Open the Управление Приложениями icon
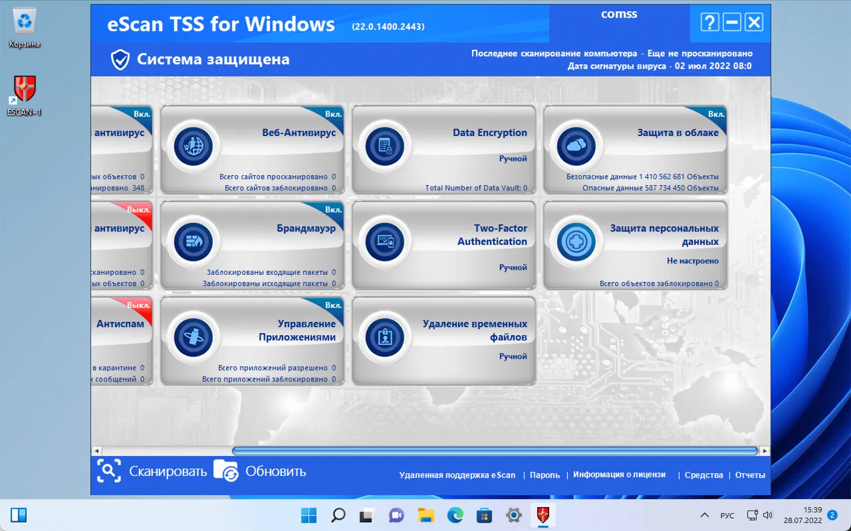The height and width of the screenshot is (531, 851). coord(193,338)
